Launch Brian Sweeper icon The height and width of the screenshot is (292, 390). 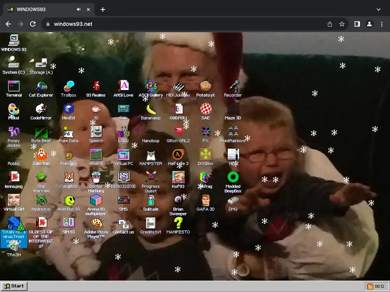178,205
